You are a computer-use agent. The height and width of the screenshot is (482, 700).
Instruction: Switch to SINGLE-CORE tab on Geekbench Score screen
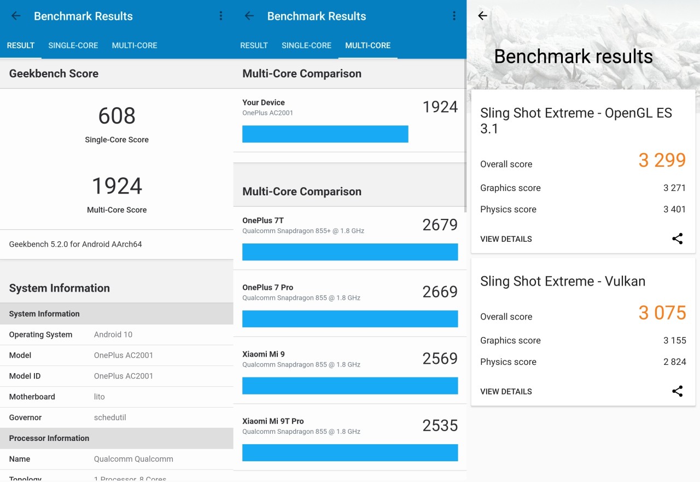73,45
